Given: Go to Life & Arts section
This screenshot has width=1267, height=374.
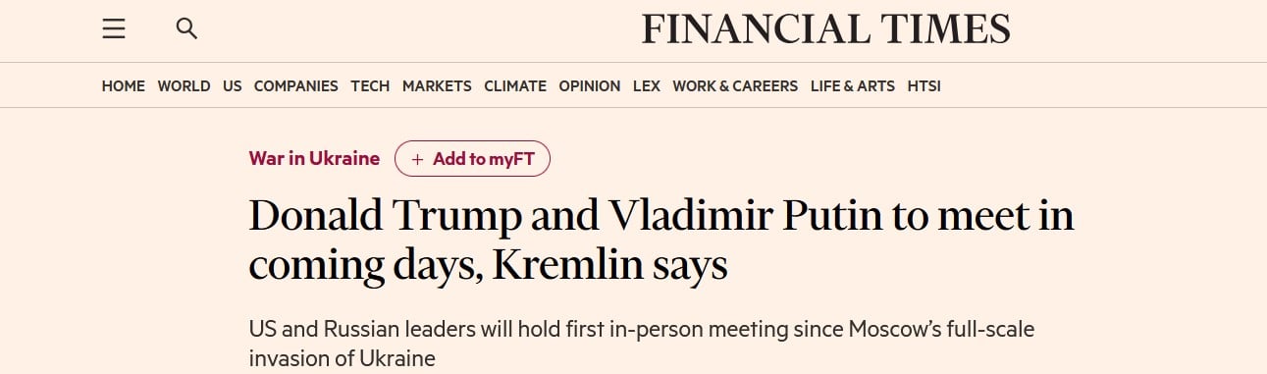Looking at the screenshot, I should (x=853, y=86).
